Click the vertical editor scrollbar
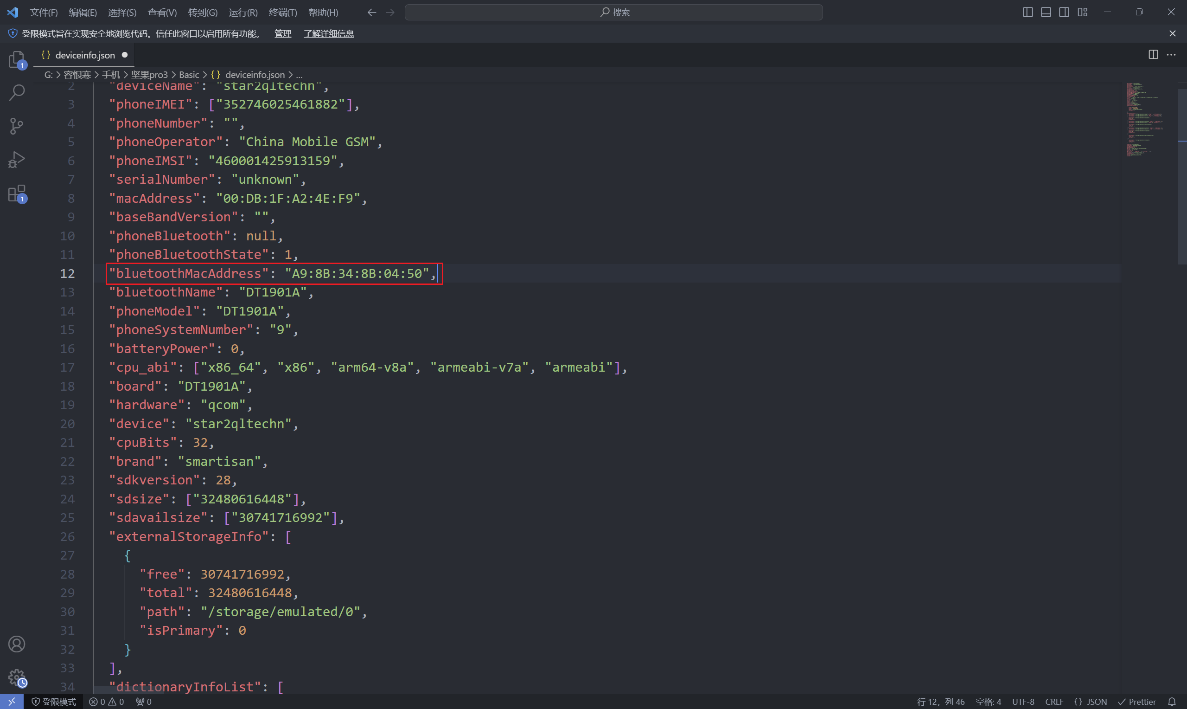Viewport: 1187px width, 709px height. 1182,177
